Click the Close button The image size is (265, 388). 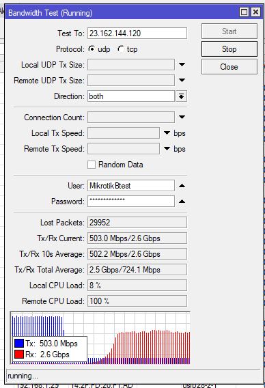[x=229, y=67]
